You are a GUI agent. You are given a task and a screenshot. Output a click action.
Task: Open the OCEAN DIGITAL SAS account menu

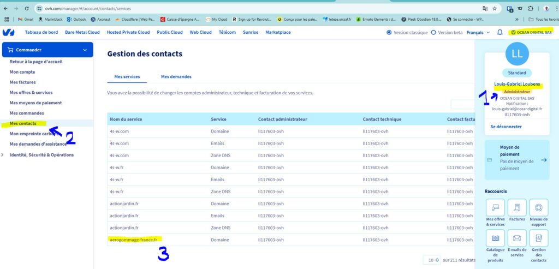(x=531, y=32)
